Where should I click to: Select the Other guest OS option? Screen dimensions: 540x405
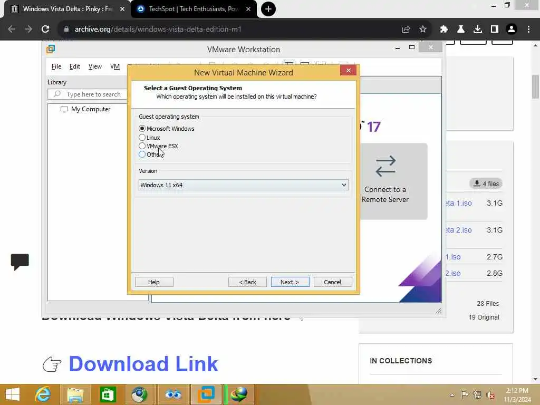(x=142, y=155)
